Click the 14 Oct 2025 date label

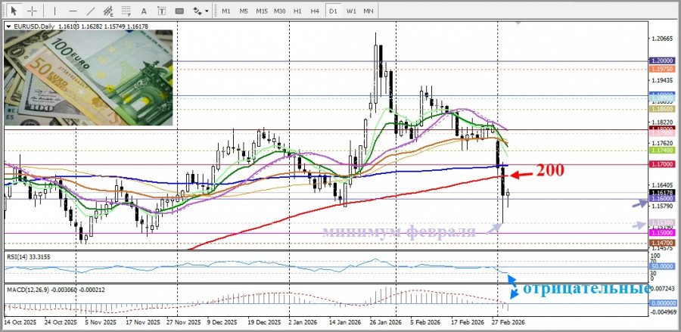coord(19,323)
